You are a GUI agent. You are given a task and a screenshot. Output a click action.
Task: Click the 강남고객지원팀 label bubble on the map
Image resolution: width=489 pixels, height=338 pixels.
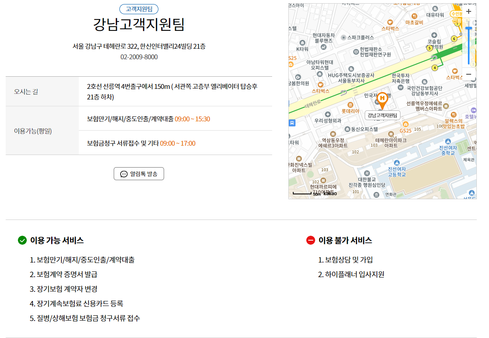(383, 115)
